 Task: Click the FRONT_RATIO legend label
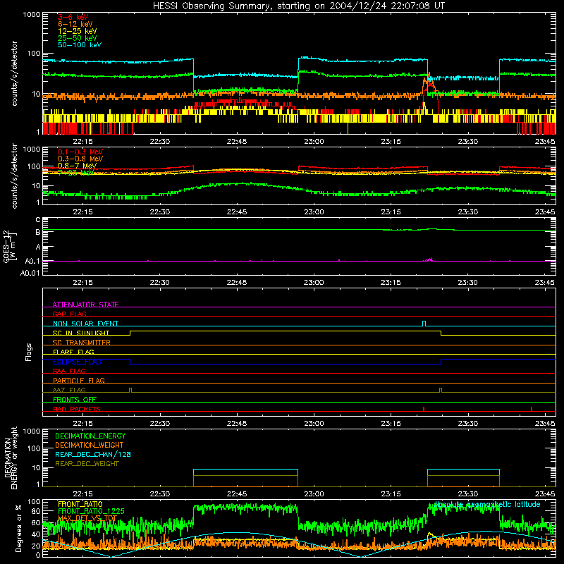coord(80,504)
